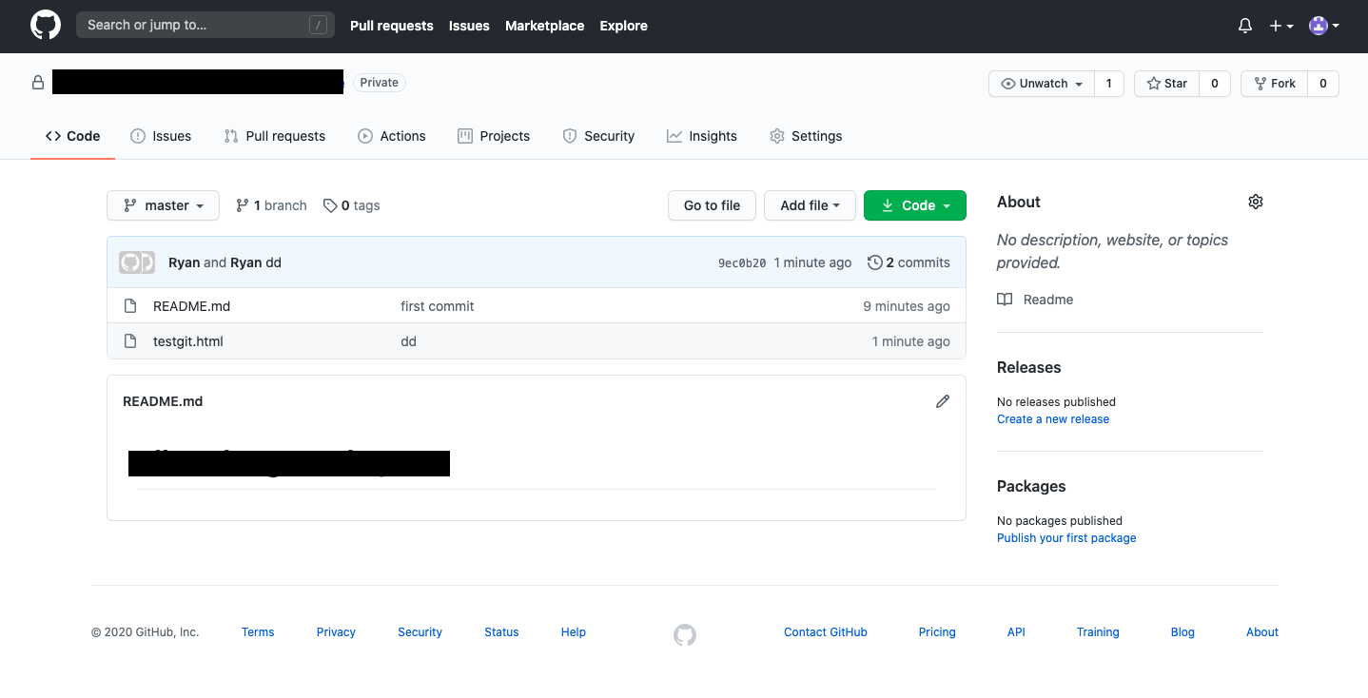
Task: Open the footer Terms link
Action: pyautogui.click(x=258, y=632)
